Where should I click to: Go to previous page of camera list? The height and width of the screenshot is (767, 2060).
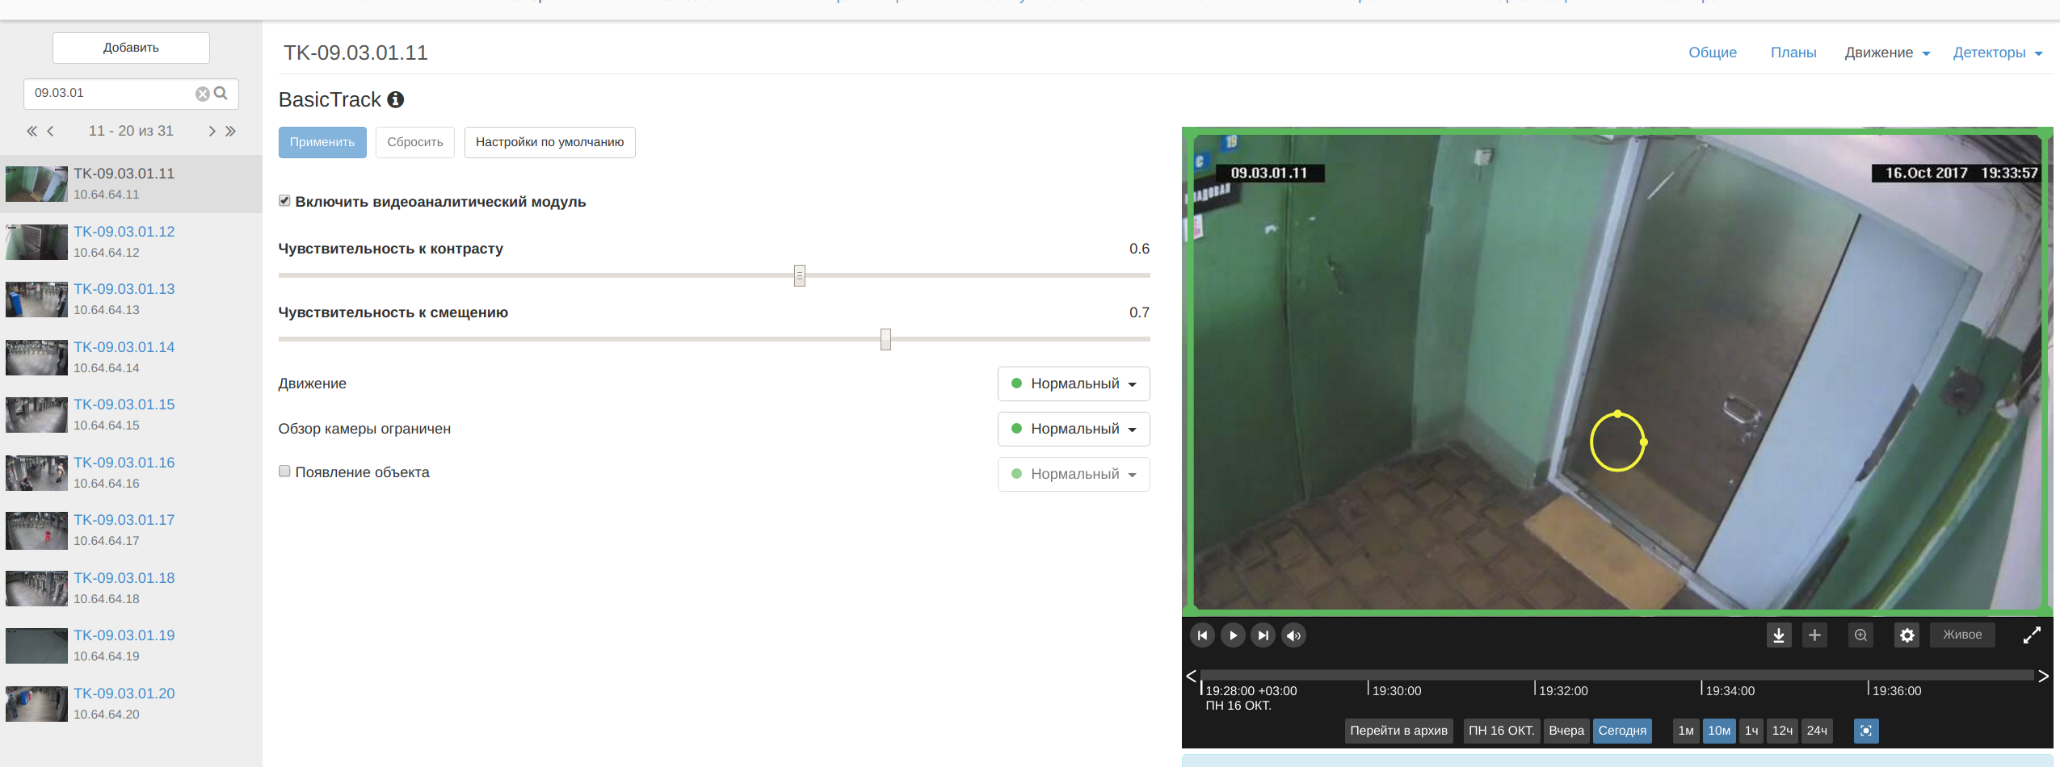coord(50,131)
